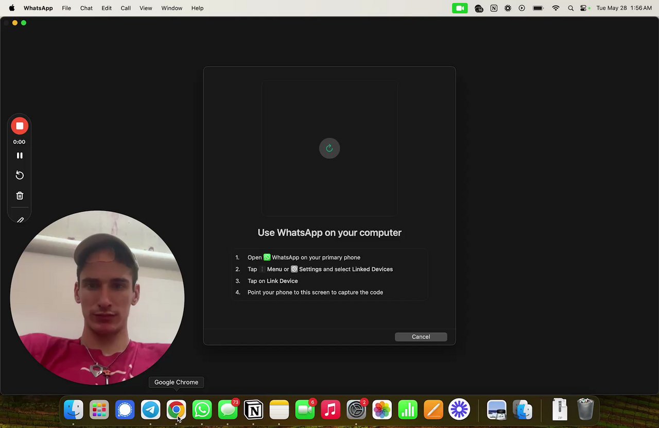Open the Call menu

(126, 8)
